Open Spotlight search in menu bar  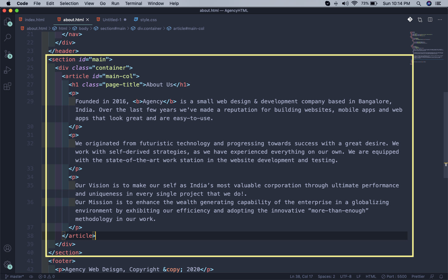tap(419, 3)
